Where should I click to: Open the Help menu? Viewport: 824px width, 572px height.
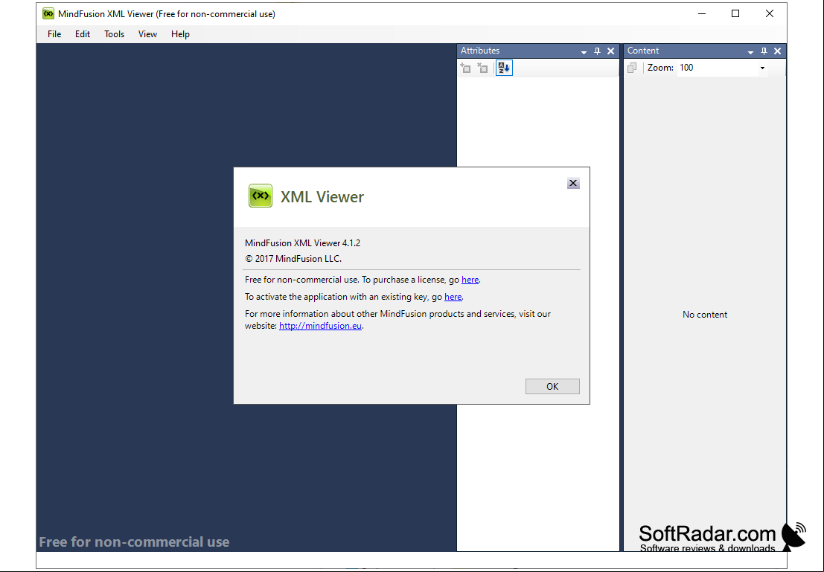180,34
